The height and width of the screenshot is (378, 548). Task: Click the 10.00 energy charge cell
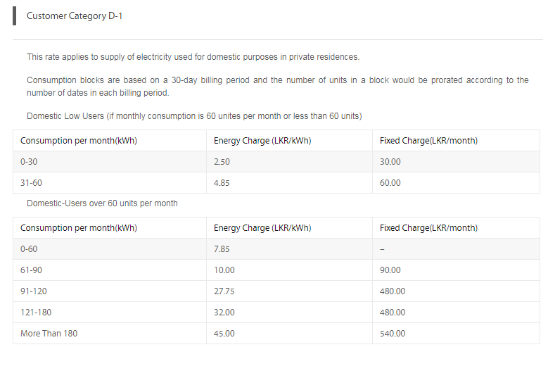coord(289,270)
